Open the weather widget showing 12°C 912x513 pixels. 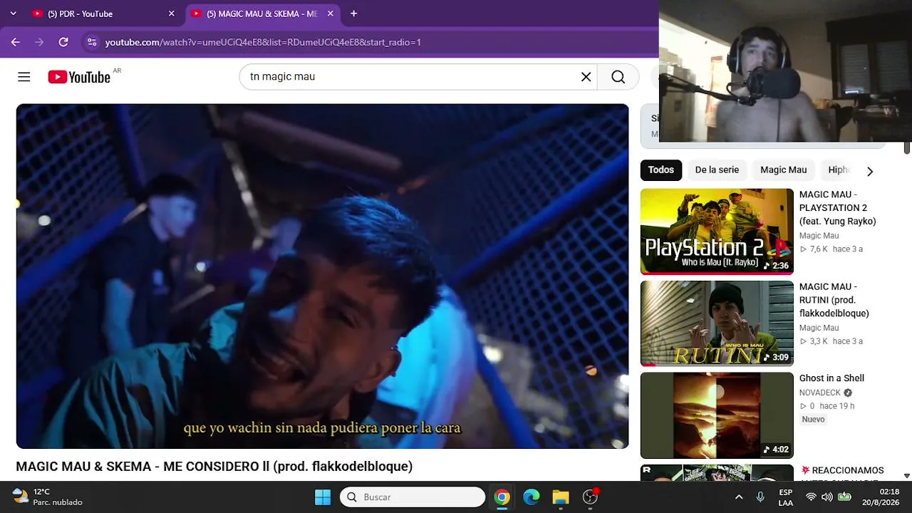(48, 497)
